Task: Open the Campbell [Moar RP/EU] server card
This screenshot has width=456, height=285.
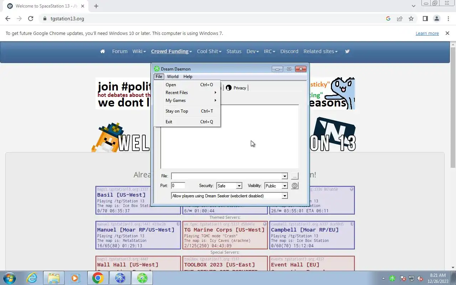Action: [x=312, y=235]
